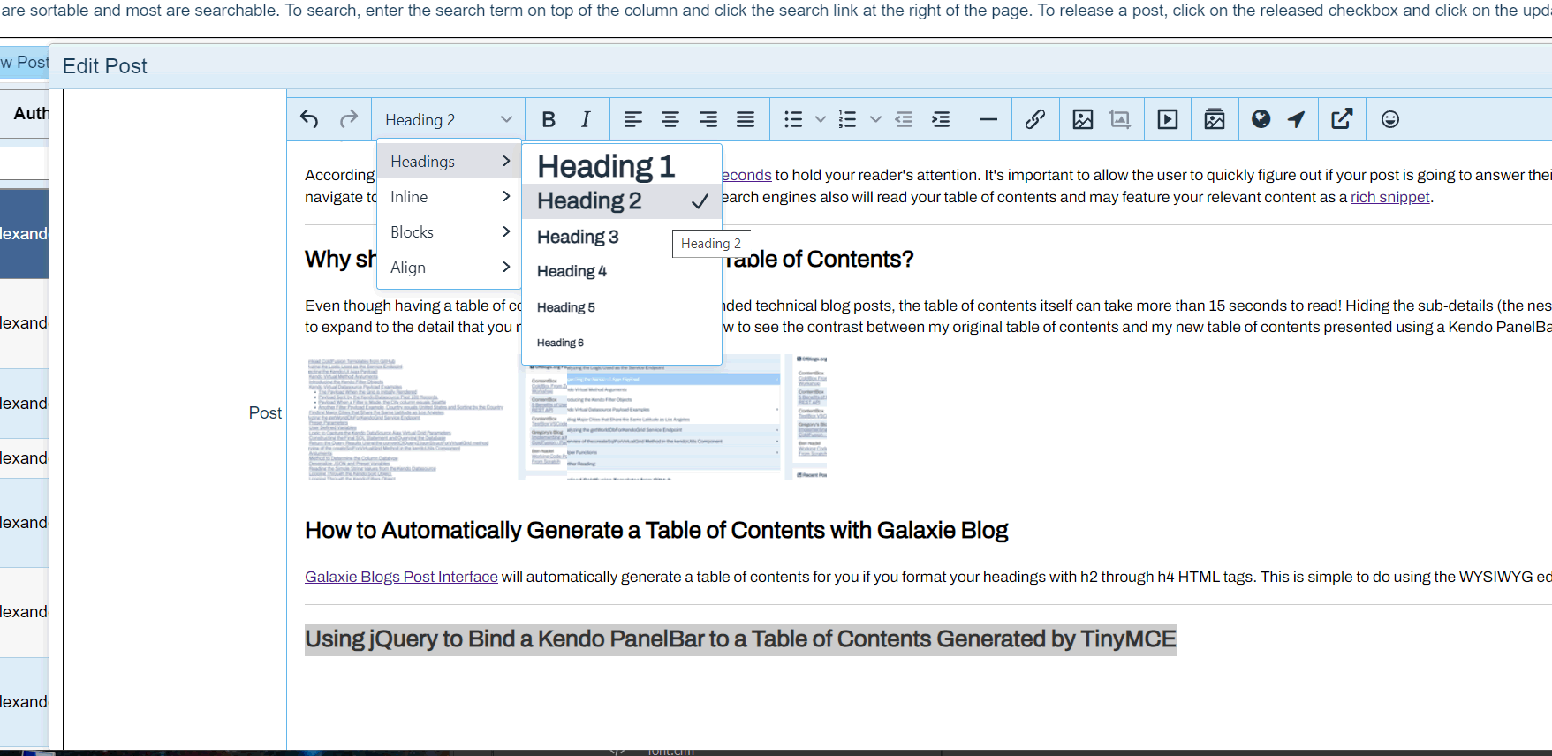Open the 'rich snippet' link

[x=1389, y=197]
